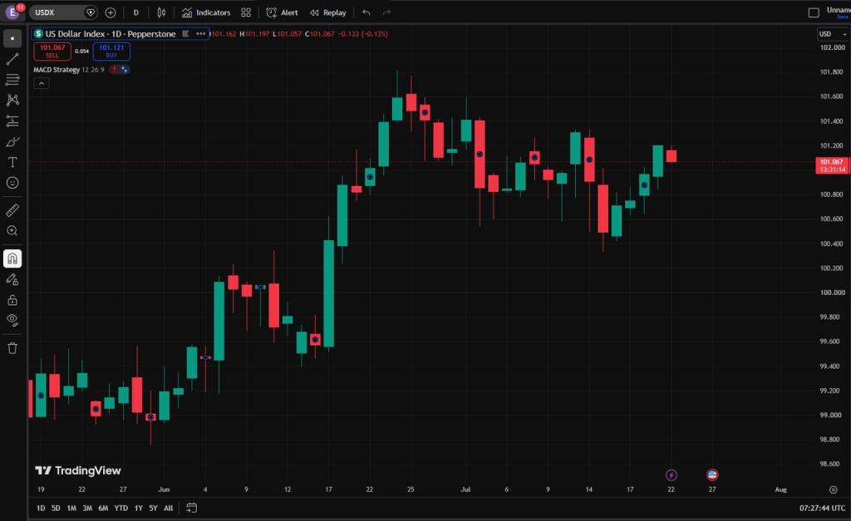851x521 pixels.
Task: Lock all drawing tools
Action: click(12, 300)
